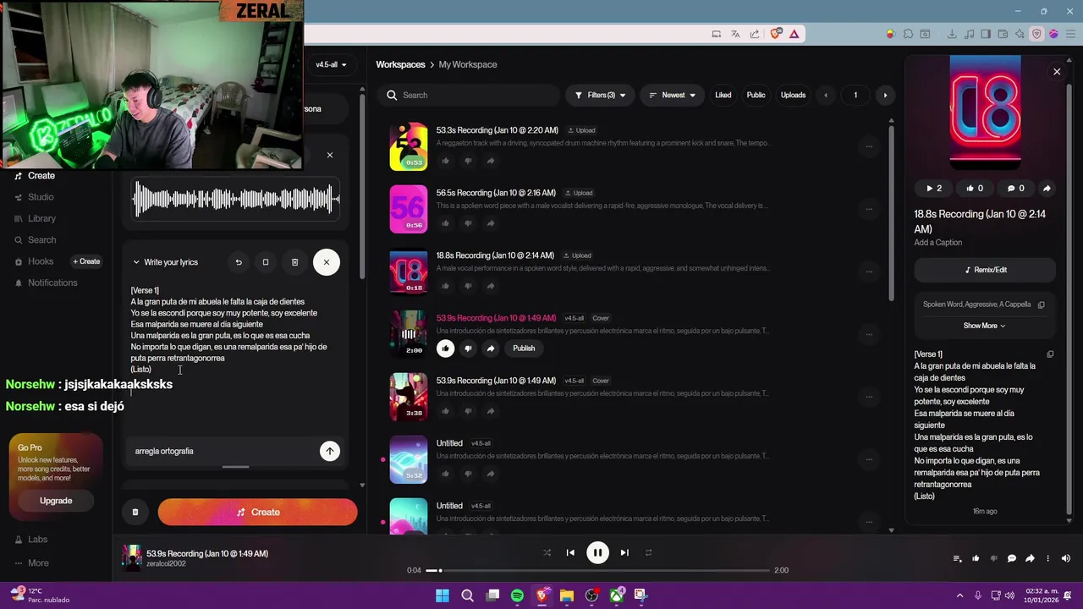Screen dimensions: 1083x609
Task: Click the big orange Create button
Action: tap(257, 512)
